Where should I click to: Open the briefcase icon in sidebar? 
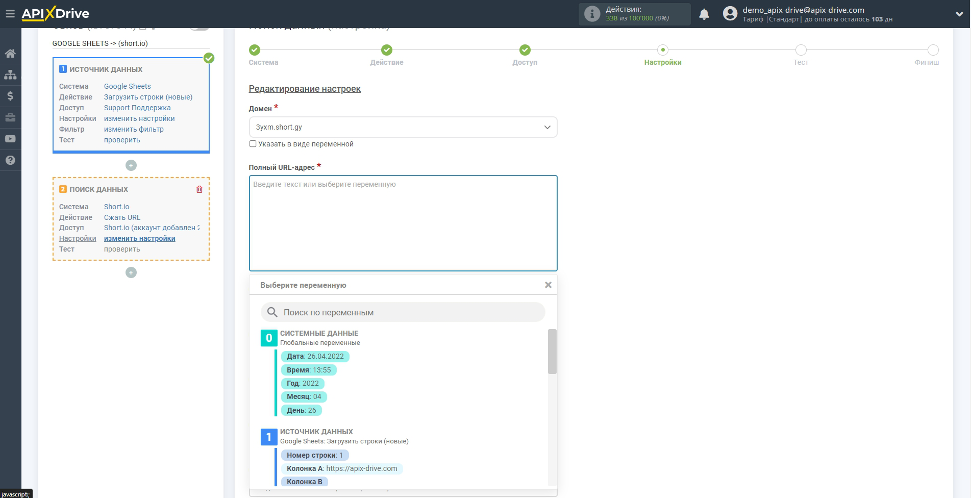(10, 117)
